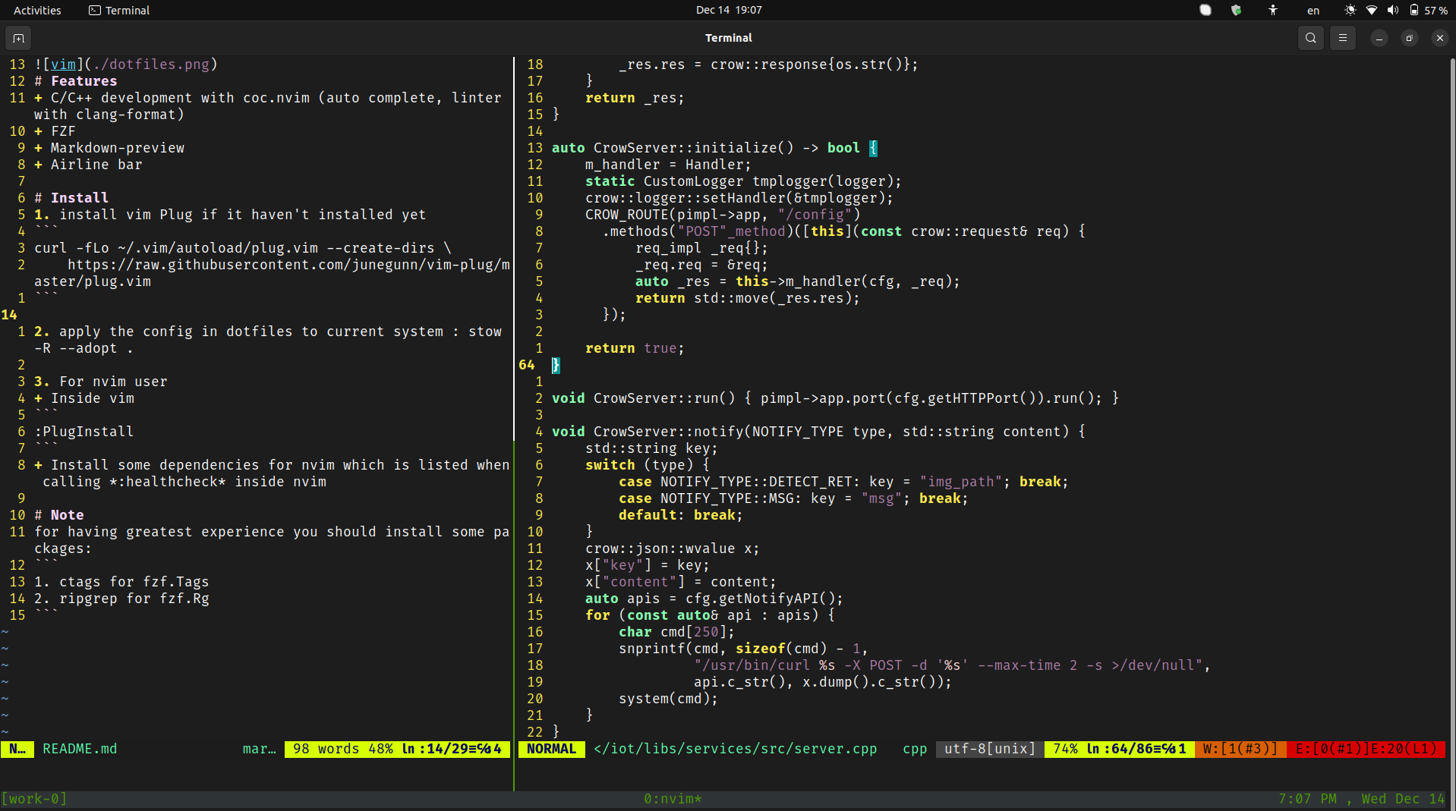
Task: Click 'cpp' filetype in statusline
Action: tap(915, 749)
